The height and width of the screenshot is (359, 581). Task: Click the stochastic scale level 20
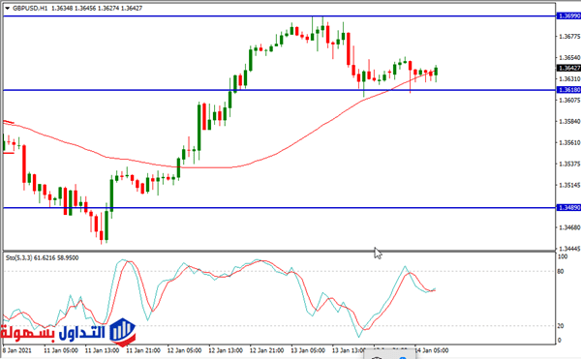click(x=561, y=326)
